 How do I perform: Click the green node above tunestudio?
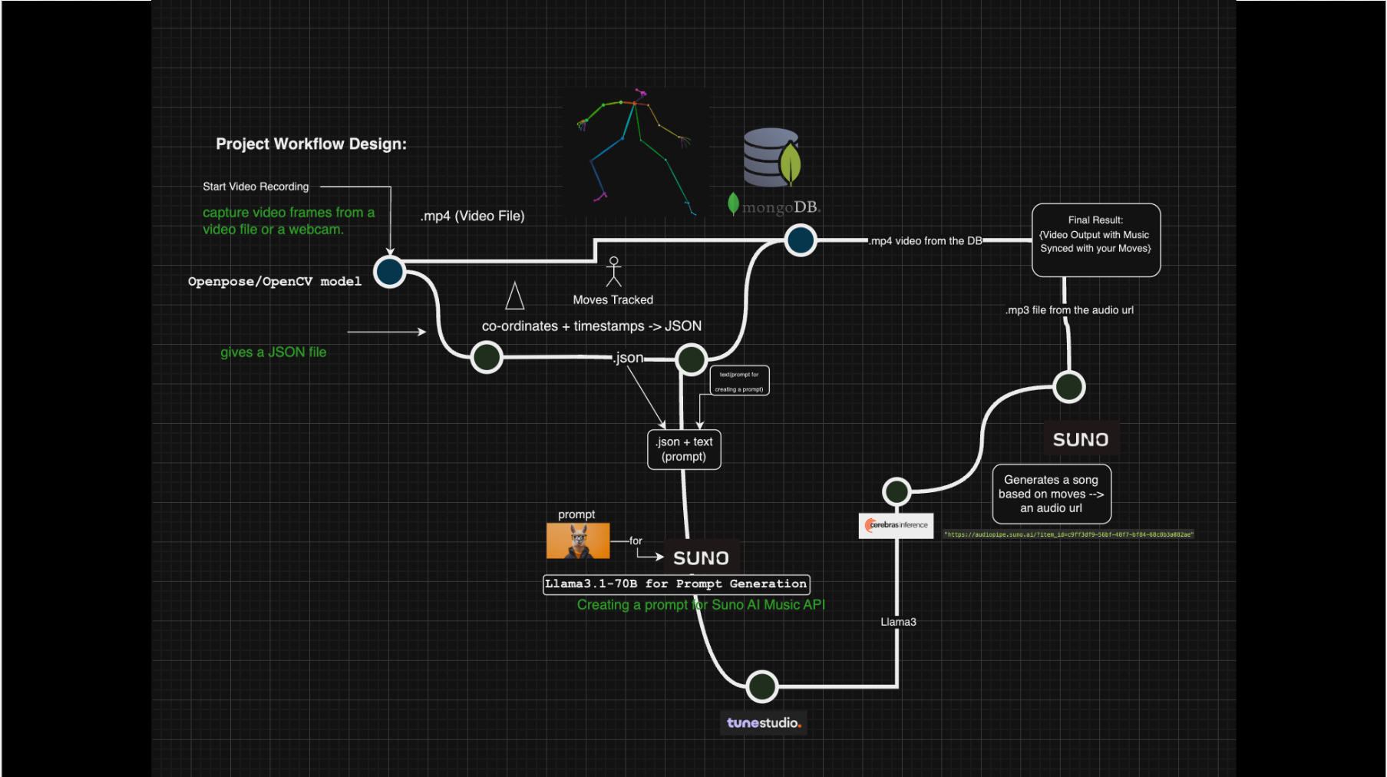click(762, 686)
